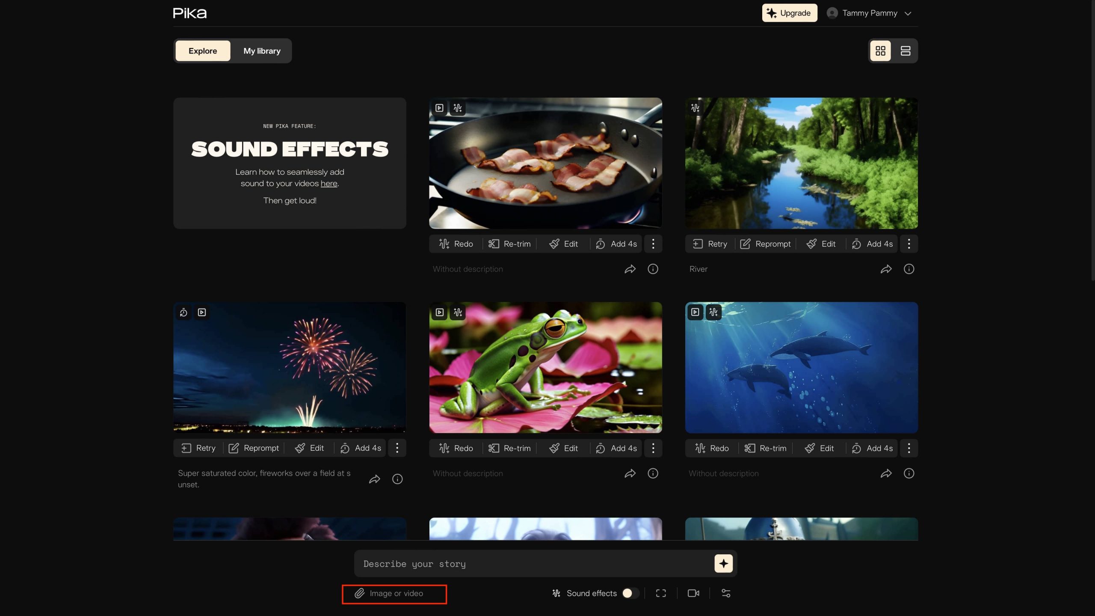This screenshot has height=616, width=1095.
Task: Open camera control settings icon
Action: tap(693, 593)
